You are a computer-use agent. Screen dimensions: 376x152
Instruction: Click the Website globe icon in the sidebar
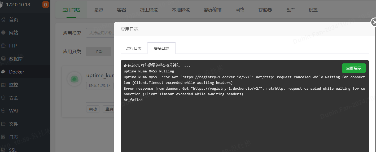coord(3,33)
